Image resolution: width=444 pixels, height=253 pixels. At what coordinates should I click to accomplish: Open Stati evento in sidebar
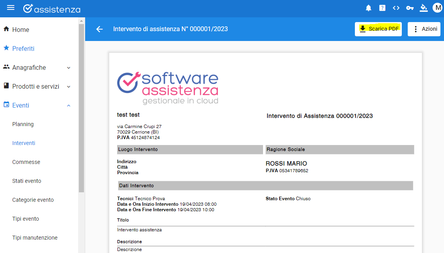pyautogui.click(x=27, y=181)
